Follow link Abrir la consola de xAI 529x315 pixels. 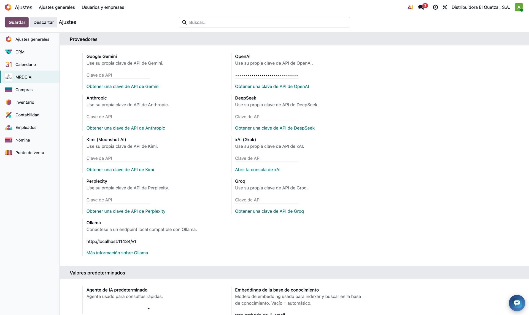(x=258, y=169)
